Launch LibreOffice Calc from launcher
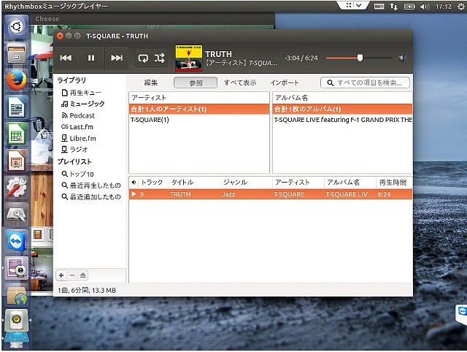Viewport: 467px width, 352px height. (x=16, y=134)
